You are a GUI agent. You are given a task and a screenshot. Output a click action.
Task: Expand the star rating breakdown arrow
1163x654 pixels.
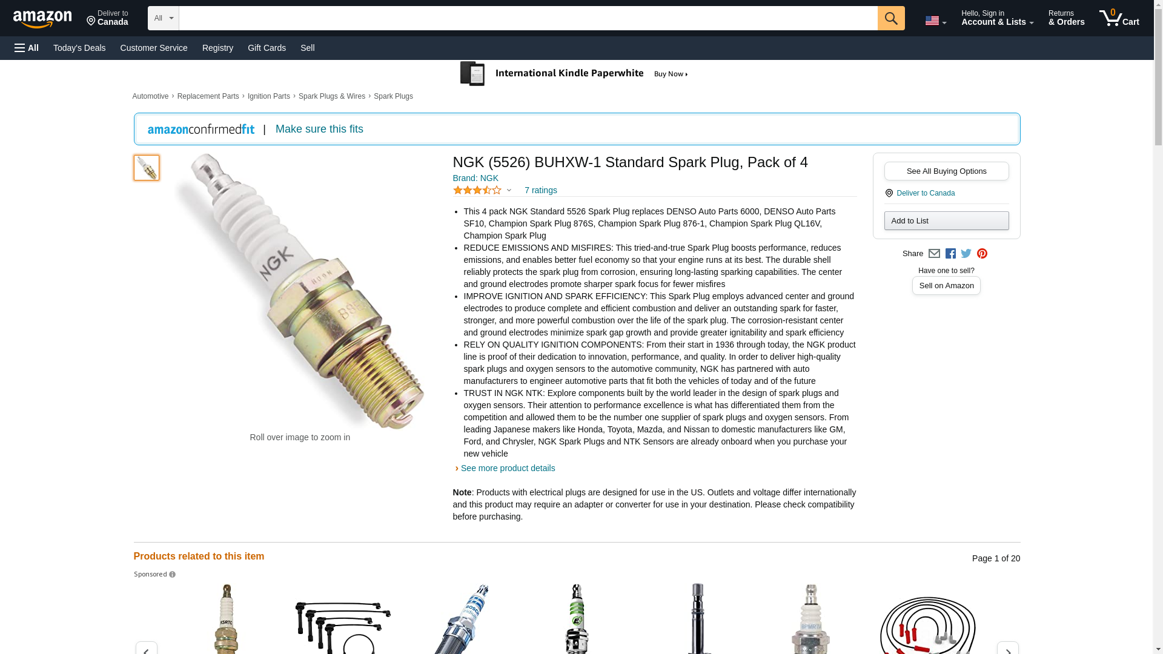pos(509,191)
